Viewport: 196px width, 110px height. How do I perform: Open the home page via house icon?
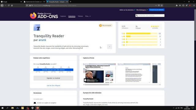pos(12,5)
